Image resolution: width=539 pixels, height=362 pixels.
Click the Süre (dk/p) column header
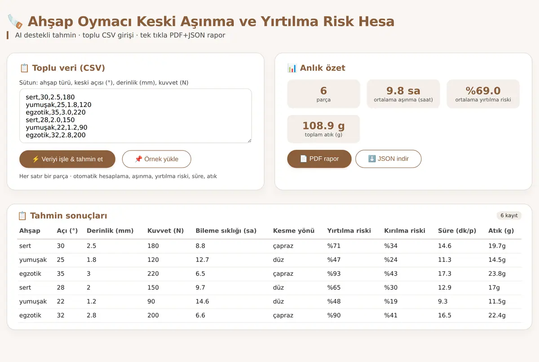pyautogui.click(x=457, y=230)
